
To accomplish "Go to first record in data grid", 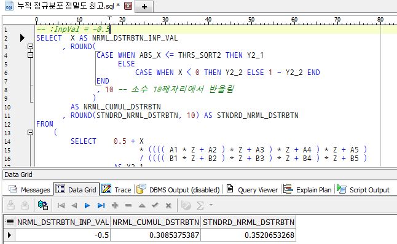I will [x=61, y=205].
